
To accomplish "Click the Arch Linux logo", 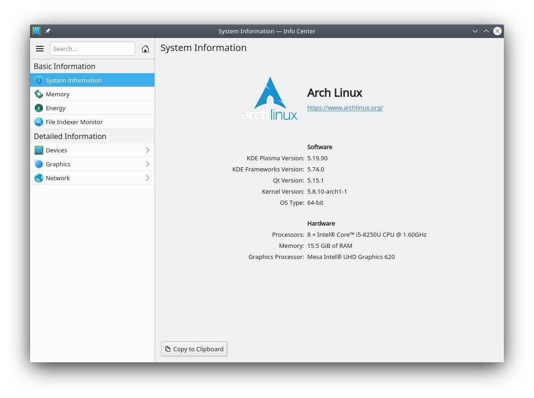I will (x=270, y=99).
